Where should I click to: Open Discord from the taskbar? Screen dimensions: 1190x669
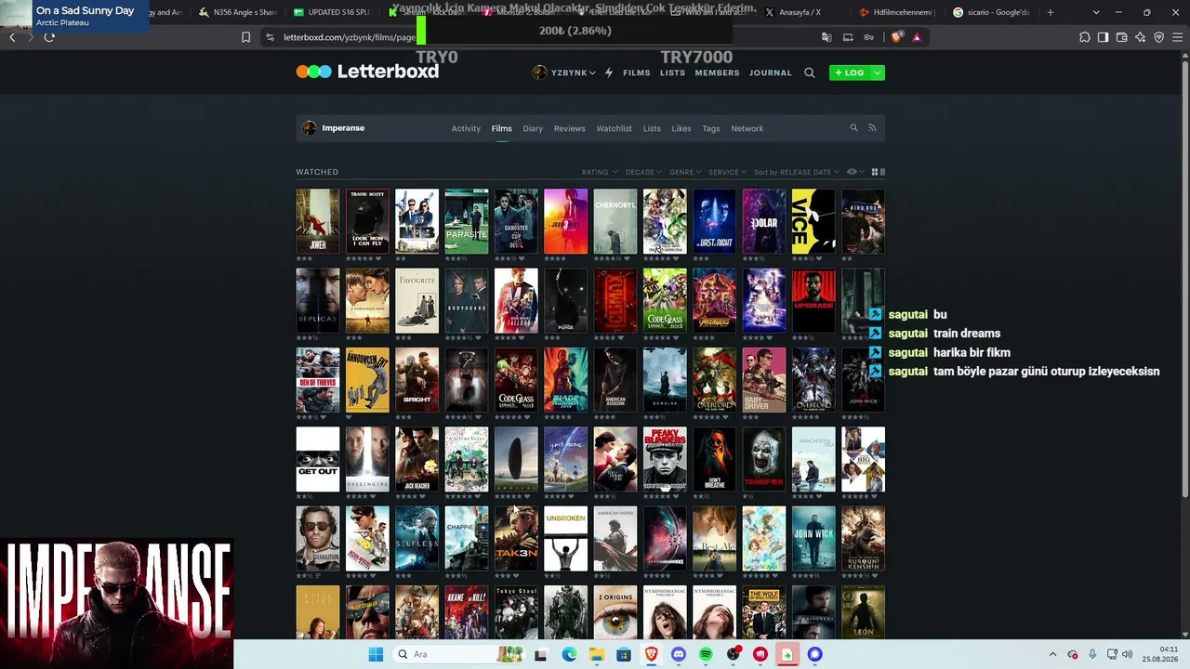tap(679, 654)
